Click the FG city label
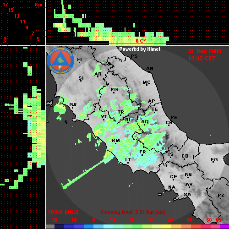 click(x=214, y=160)
